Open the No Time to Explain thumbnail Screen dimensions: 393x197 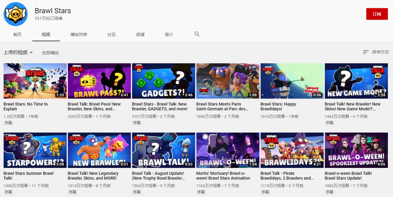pyautogui.click(x=35, y=81)
